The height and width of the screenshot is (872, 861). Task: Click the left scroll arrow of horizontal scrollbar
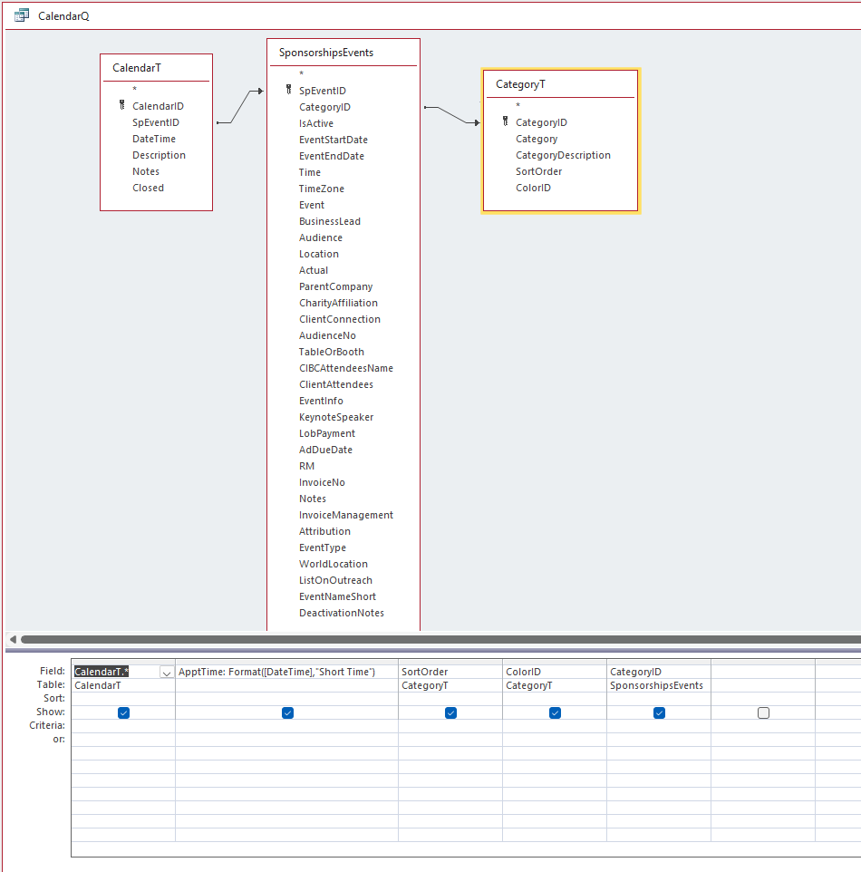click(x=13, y=639)
